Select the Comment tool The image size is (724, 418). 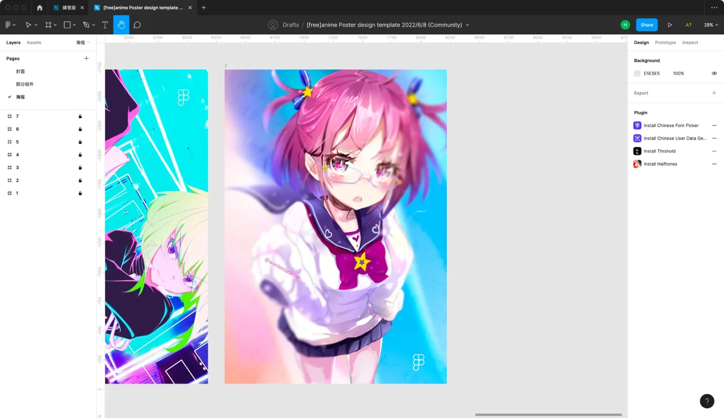(137, 25)
